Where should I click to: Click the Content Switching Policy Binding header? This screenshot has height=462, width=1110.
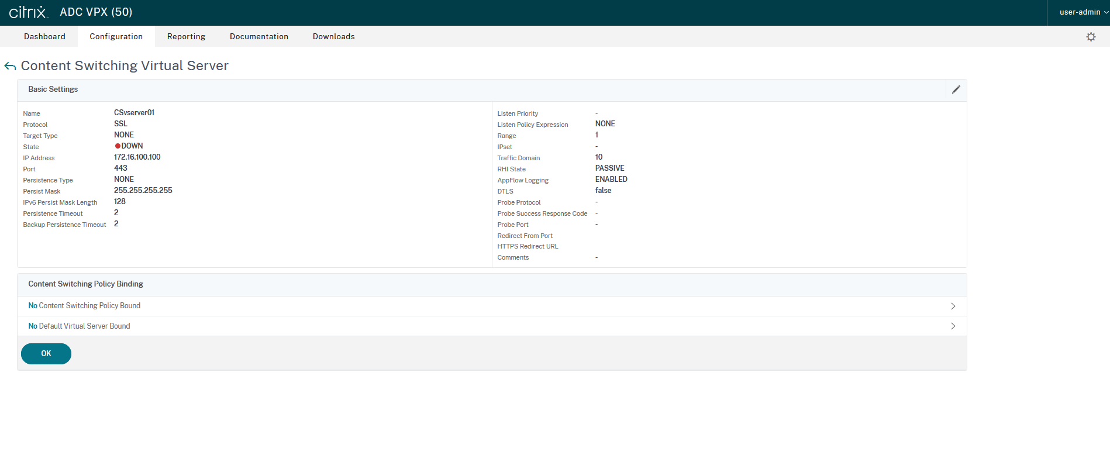pos(85,284)
